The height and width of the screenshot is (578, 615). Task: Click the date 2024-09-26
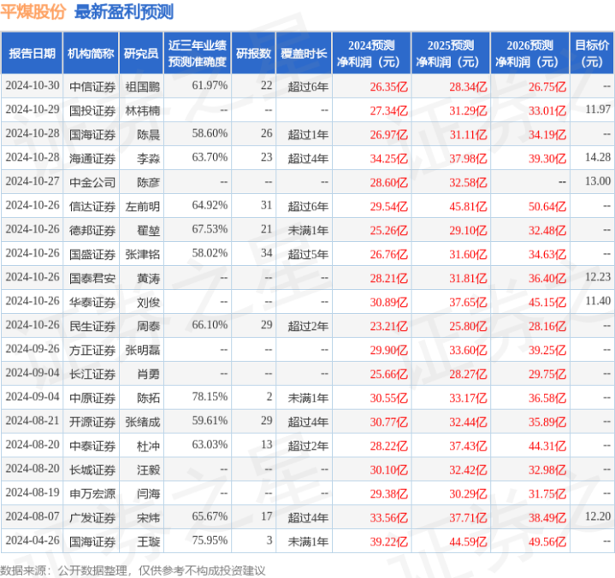tap(33, 348)
